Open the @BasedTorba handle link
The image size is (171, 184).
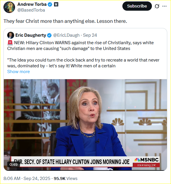coord(31,10)
